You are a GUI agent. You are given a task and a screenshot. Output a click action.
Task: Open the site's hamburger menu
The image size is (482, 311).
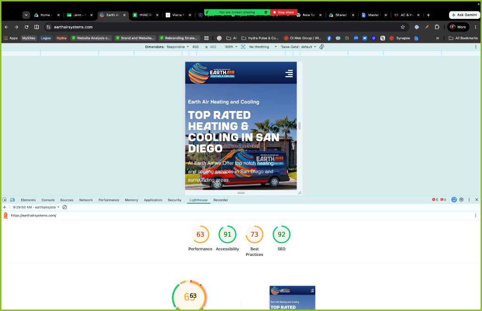tap(289, 73)
